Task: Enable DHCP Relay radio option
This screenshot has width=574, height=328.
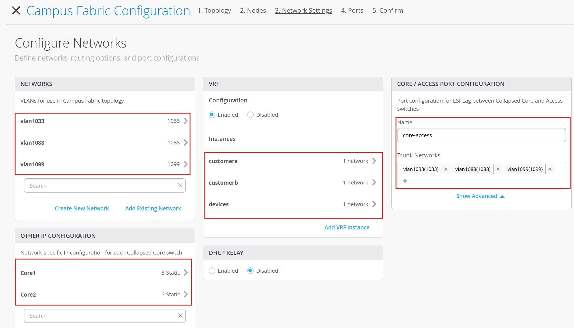Action: click(212, 271)
